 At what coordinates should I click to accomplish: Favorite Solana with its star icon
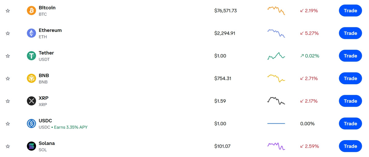[x=8, y=146]
